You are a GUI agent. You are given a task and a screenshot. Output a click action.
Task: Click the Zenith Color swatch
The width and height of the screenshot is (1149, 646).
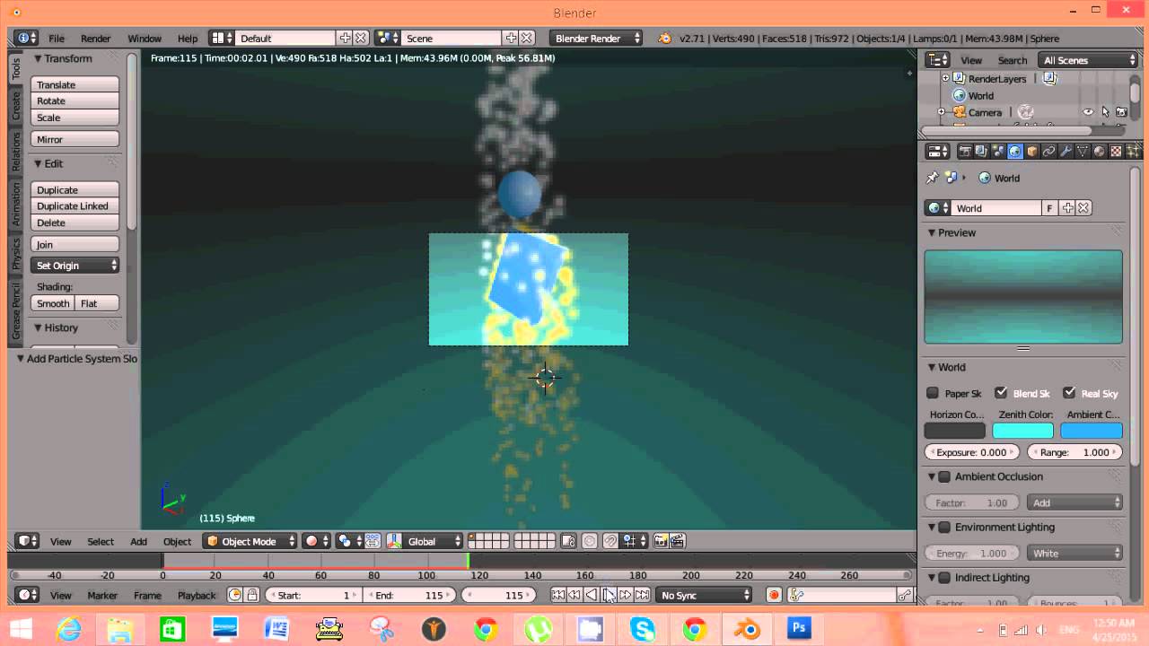(1023, 432)
